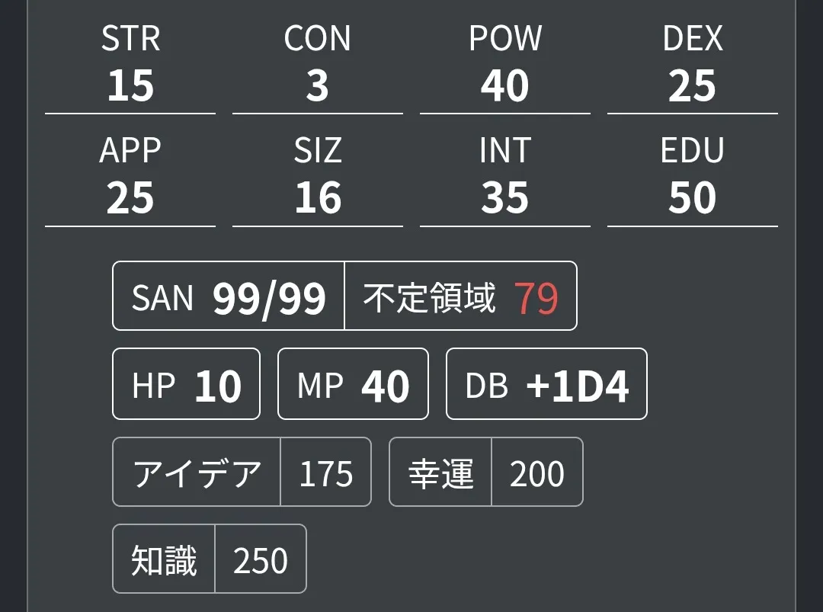This screenshot has width=823, height=612.
Task: Click the アイデア value 175
Action: [x=325, y=473]
